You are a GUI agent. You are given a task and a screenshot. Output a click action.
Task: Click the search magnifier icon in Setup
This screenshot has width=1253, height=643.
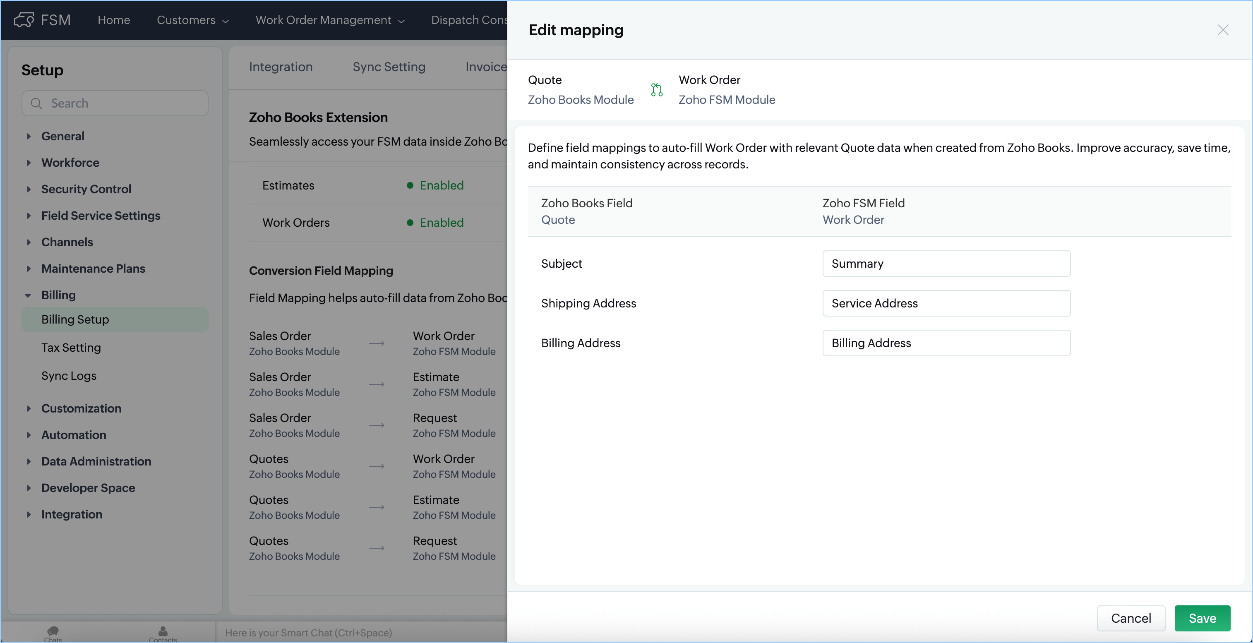pos(36,103)
